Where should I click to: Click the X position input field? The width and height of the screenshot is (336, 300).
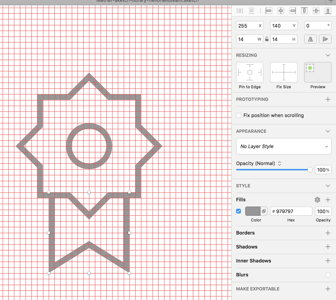(247, 26)
